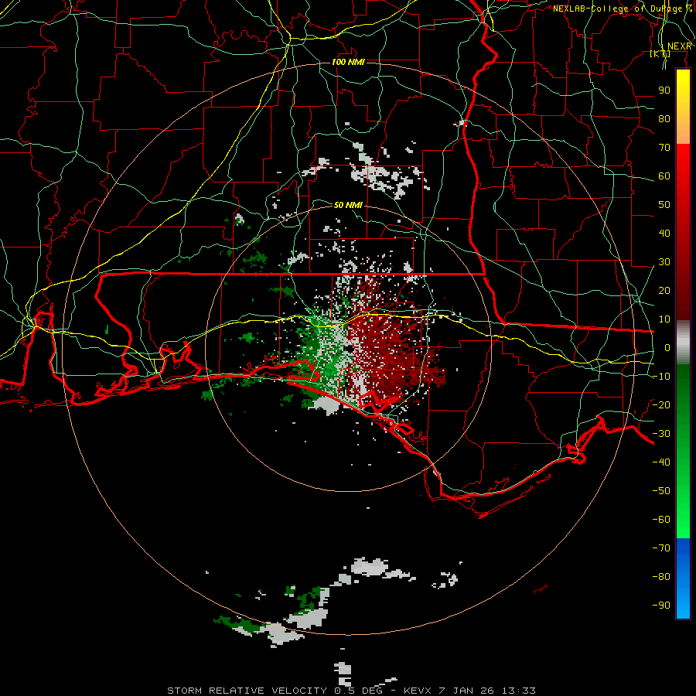Screen dimensions: 696x696
Task: Click the -30 scale label
Action: [661, 434]
